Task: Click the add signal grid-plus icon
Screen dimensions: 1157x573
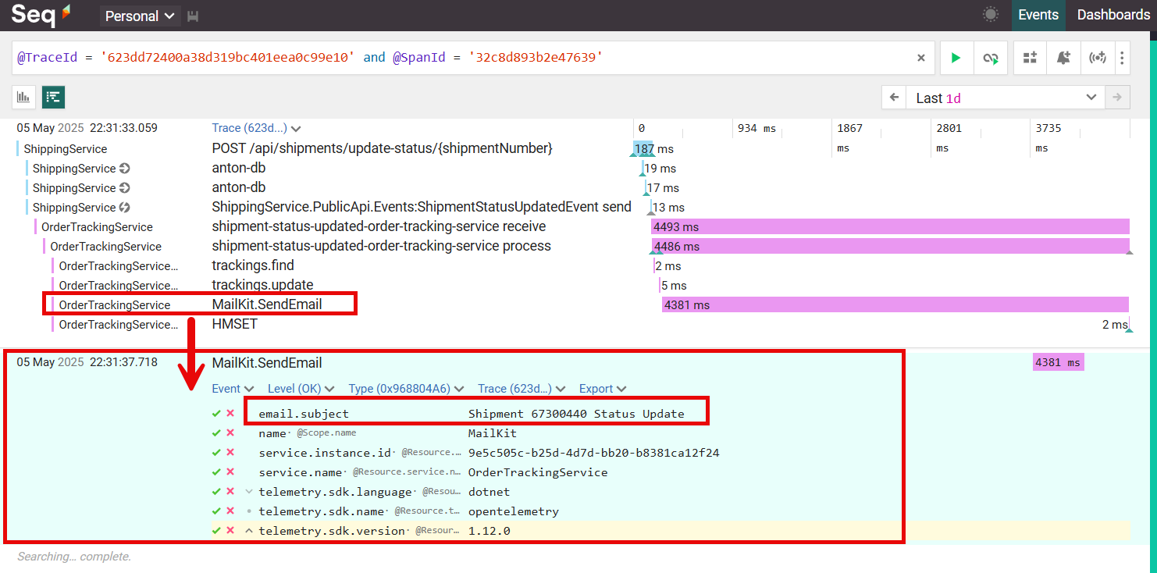Action: (1030, 58)
